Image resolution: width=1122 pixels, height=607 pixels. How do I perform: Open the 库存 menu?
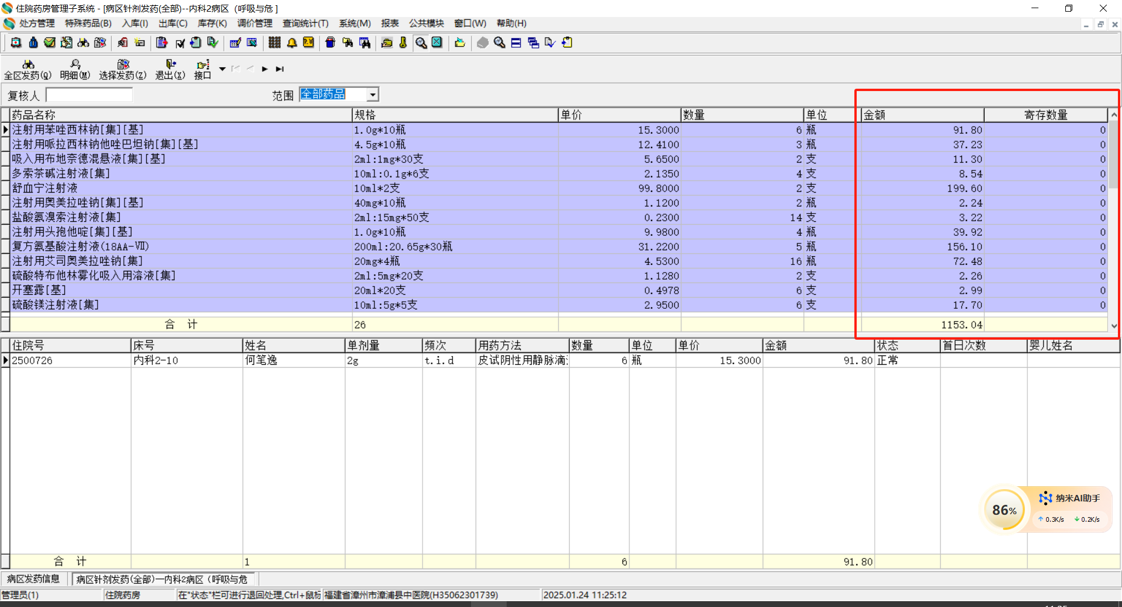[212, 23]
